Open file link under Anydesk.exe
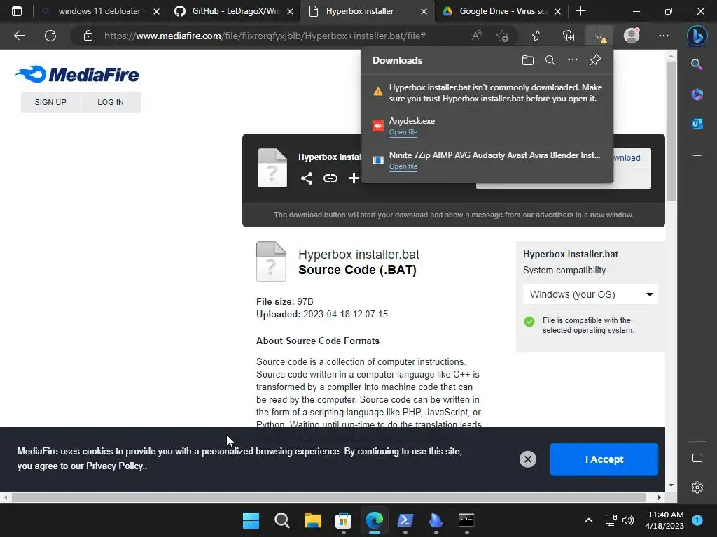This screenshot has height=537, width=717. pyautogui.click(x=403, y=132)
